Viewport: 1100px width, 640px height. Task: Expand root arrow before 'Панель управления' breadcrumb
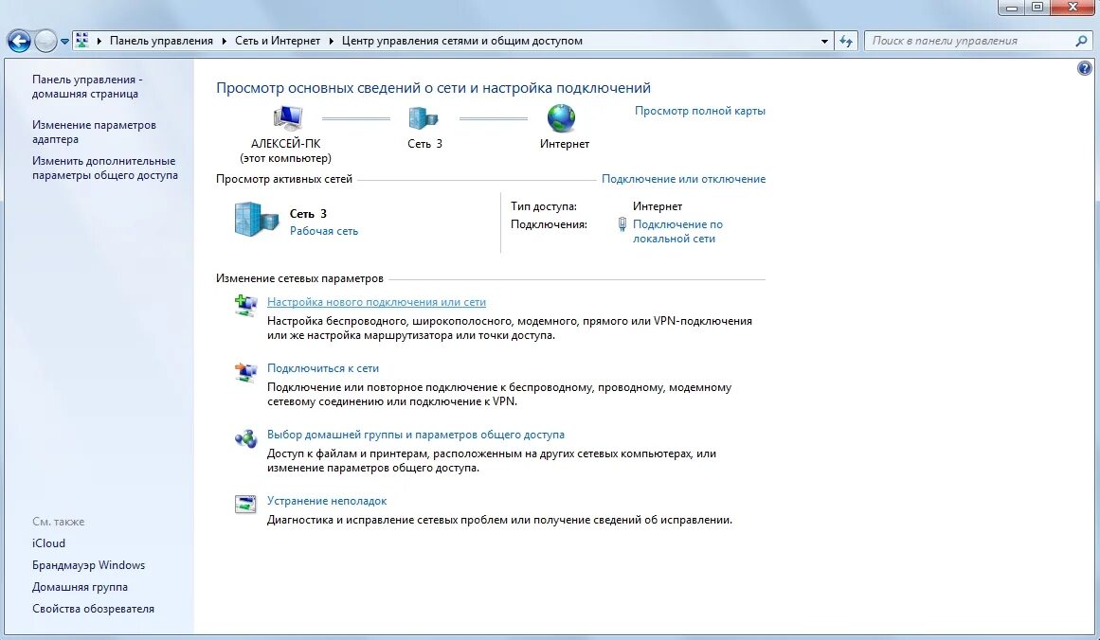coord(99,41)
